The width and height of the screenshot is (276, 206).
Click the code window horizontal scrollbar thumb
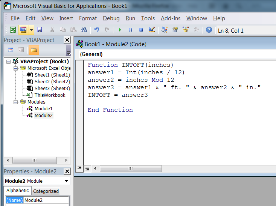131,168
